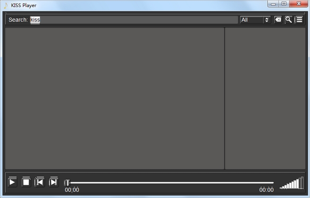Start playback with the Play button

coord(12,182)
